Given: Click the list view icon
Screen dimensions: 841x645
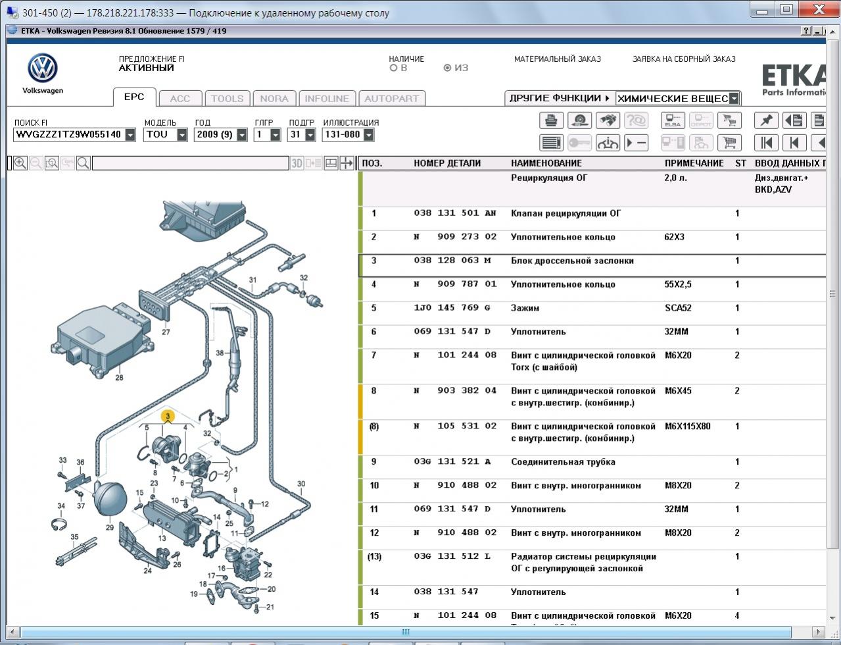Looking at the screenshot, I should coord(551,142).
